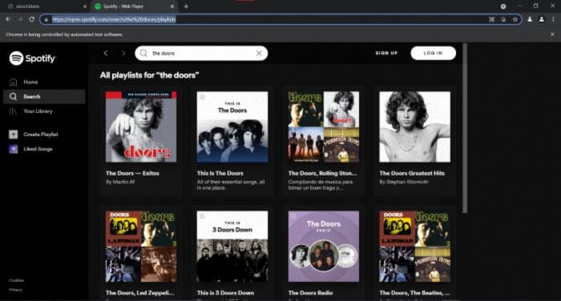Open The Doors Greatest Hits cover
Screen dimensions: 561x301
click(415, 127)
